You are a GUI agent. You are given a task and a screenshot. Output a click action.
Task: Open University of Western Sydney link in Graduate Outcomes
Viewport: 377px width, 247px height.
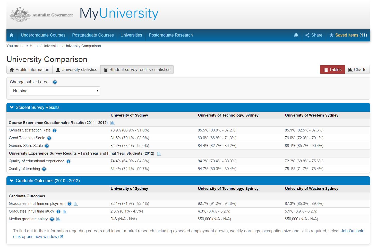click(x=312, y=189)
